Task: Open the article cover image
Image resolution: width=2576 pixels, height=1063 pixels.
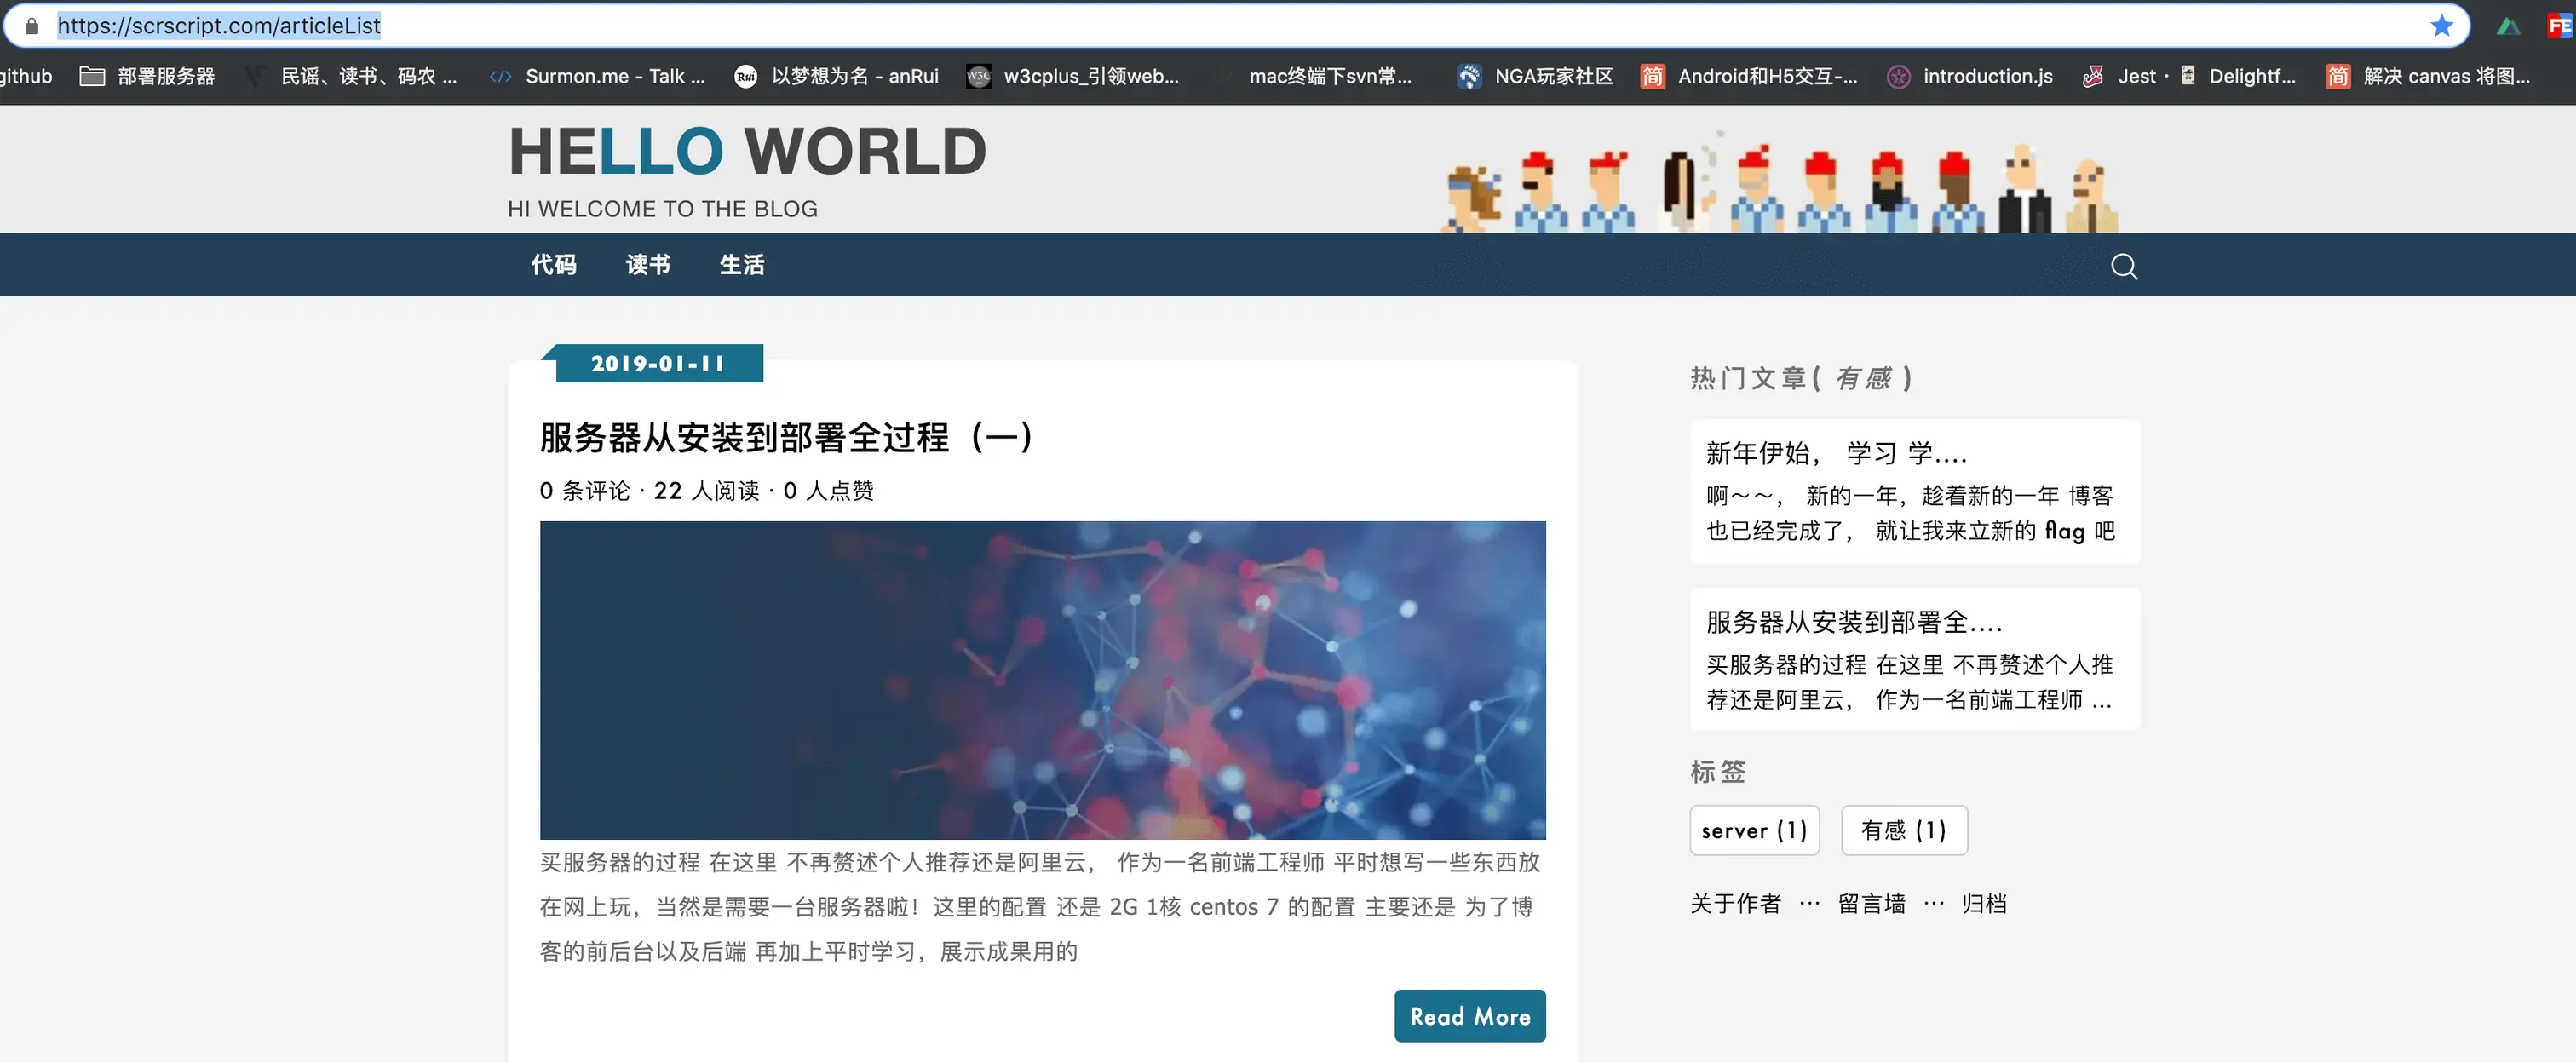Action: pos(1042,680)
